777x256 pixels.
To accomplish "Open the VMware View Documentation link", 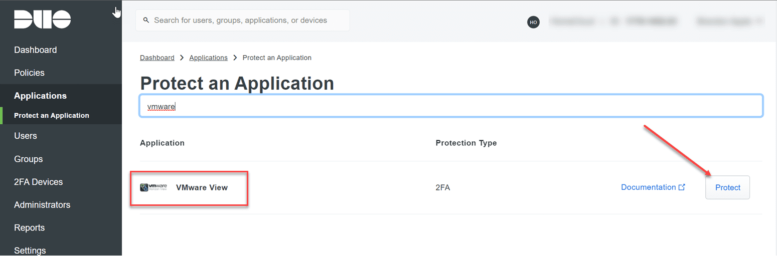I will 648,187.
